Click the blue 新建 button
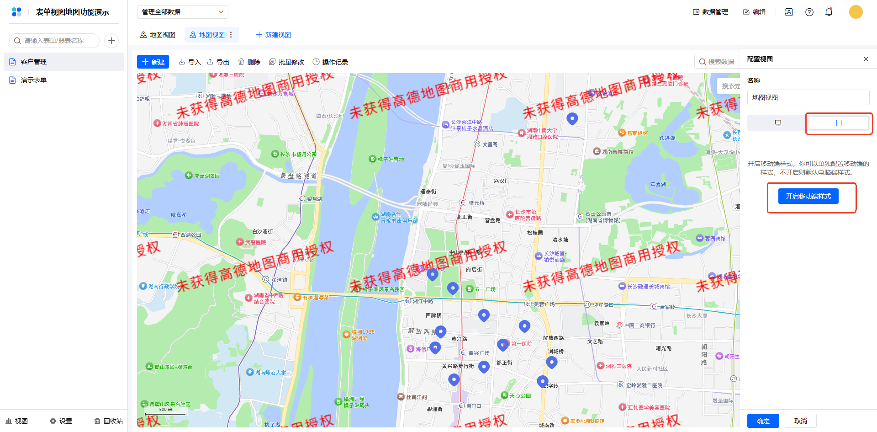This screenshot has height=432, width=877. click(x=153, y=62)
